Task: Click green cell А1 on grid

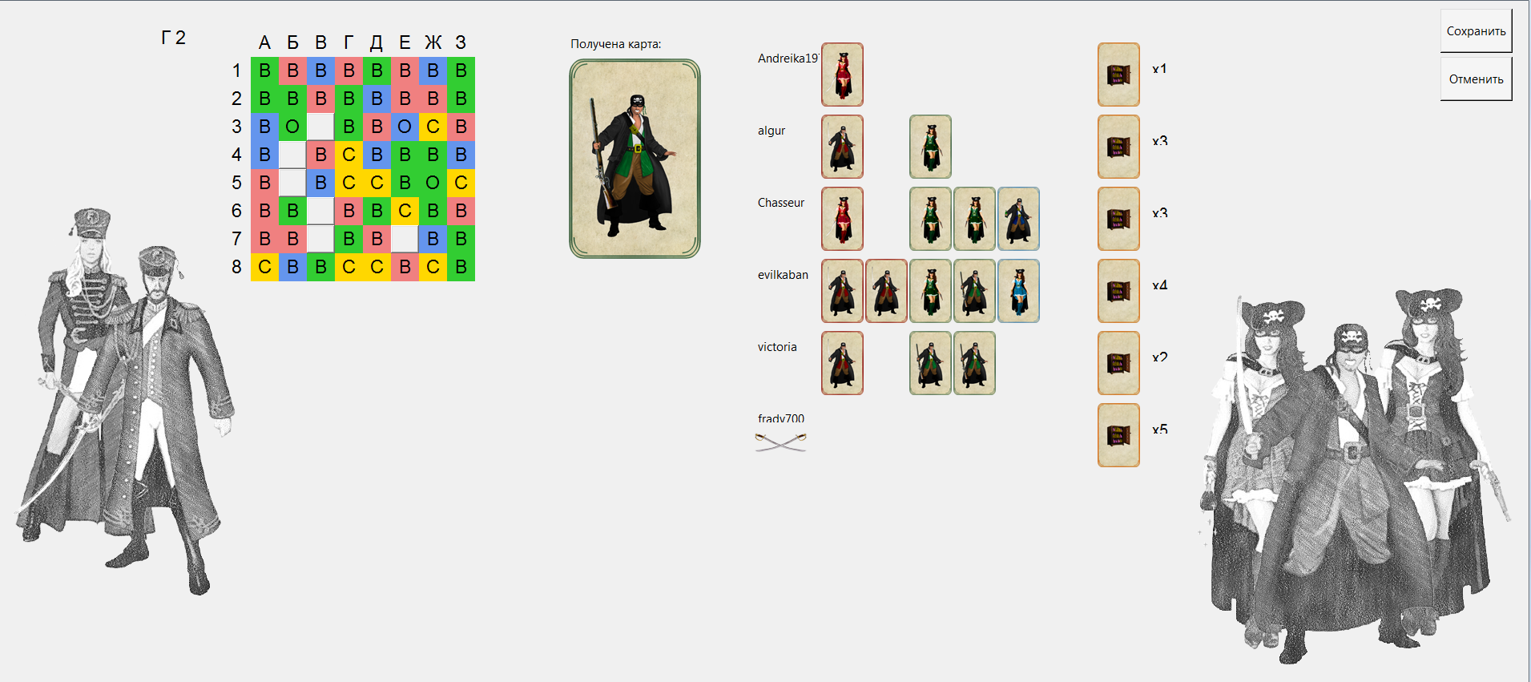Action: [264, 71]
